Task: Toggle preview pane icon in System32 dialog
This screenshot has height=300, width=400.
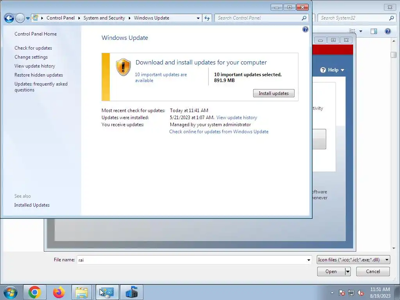Action: click(x=374, y=31)
